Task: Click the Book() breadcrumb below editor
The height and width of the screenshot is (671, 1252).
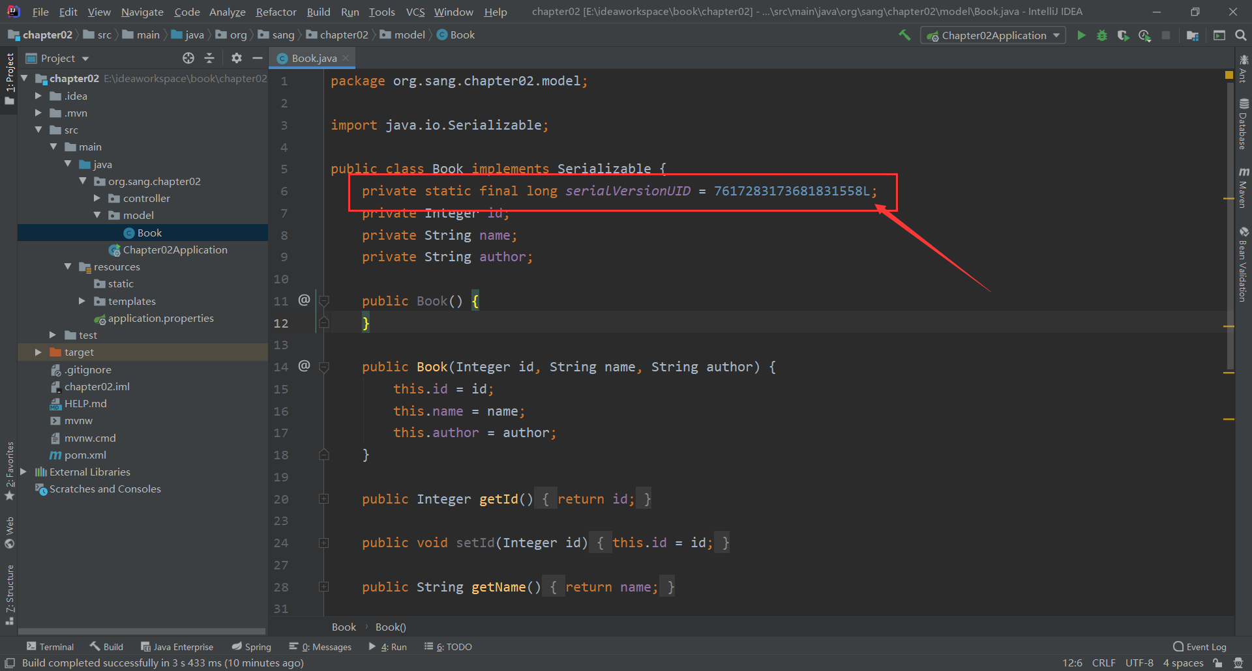Action: pos(391,627)
